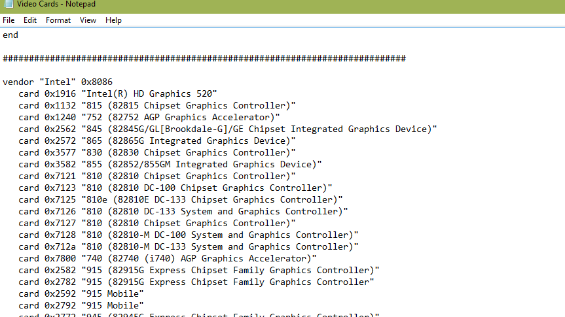Image resolution: width=565 pixels, height=317 pixels.
Task: Click the row of hash symbols
Action: pos(204,59)
